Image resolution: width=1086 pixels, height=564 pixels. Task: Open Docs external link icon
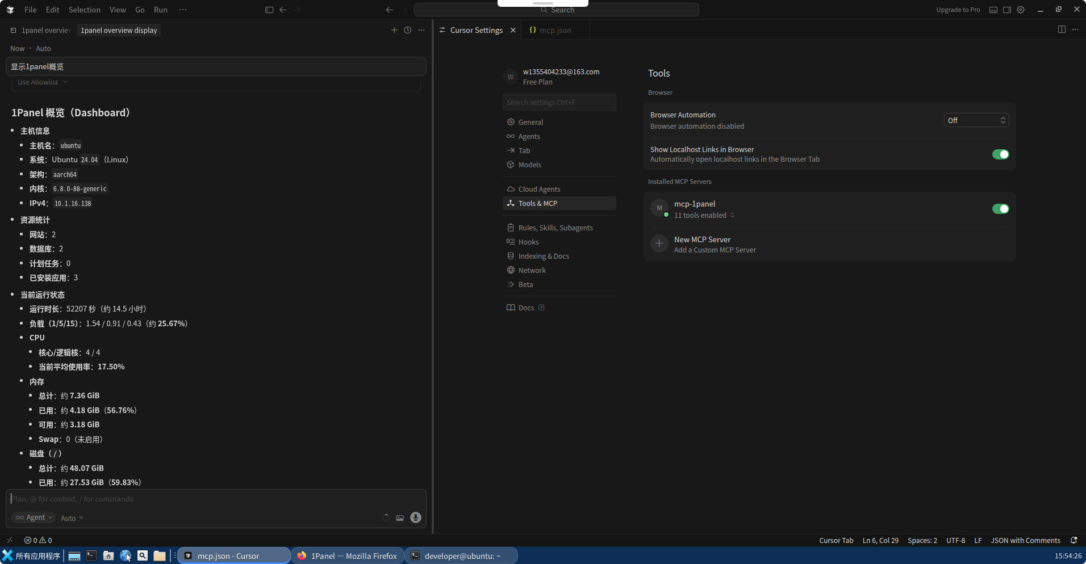click(x=541, y=308)
